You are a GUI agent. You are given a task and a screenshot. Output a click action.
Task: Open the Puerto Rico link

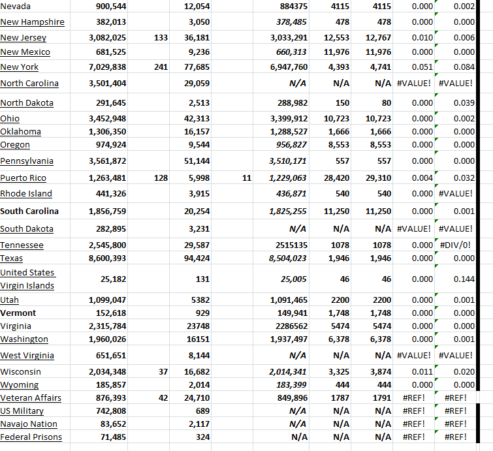point(23,178)
